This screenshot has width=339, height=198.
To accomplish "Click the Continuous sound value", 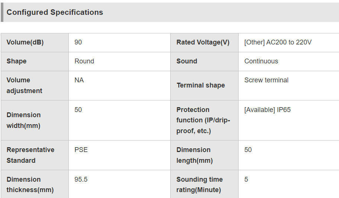I will click(261, 61).
